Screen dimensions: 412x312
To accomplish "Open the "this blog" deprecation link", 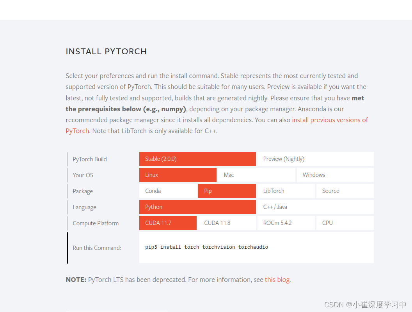I will click(x=277, y=279).
